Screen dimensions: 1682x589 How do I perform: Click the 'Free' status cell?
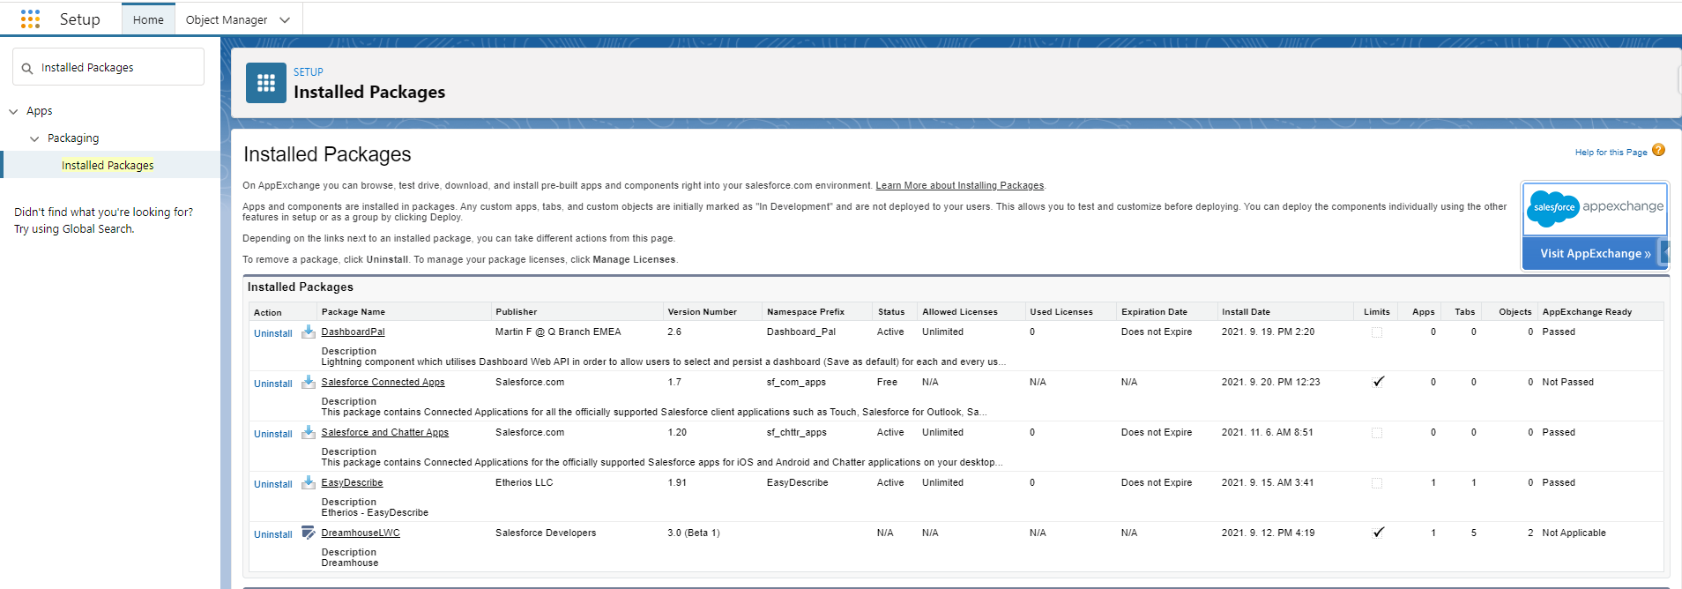[x=887, y=382]
